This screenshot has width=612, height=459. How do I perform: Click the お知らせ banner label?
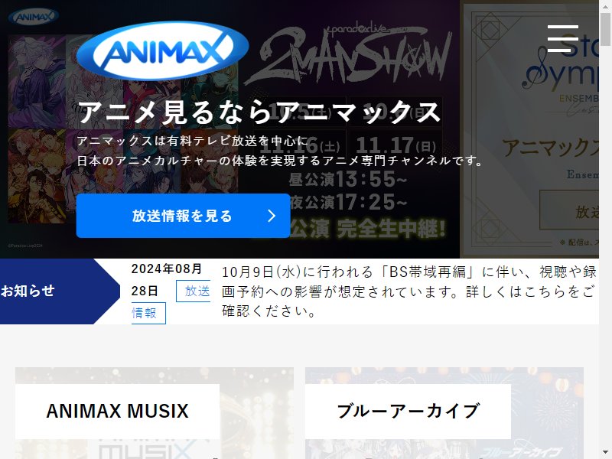click(x=28, y=291)
